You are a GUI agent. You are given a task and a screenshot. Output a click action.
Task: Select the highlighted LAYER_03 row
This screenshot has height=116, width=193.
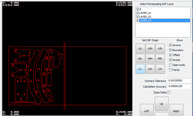tap(165, 20)
